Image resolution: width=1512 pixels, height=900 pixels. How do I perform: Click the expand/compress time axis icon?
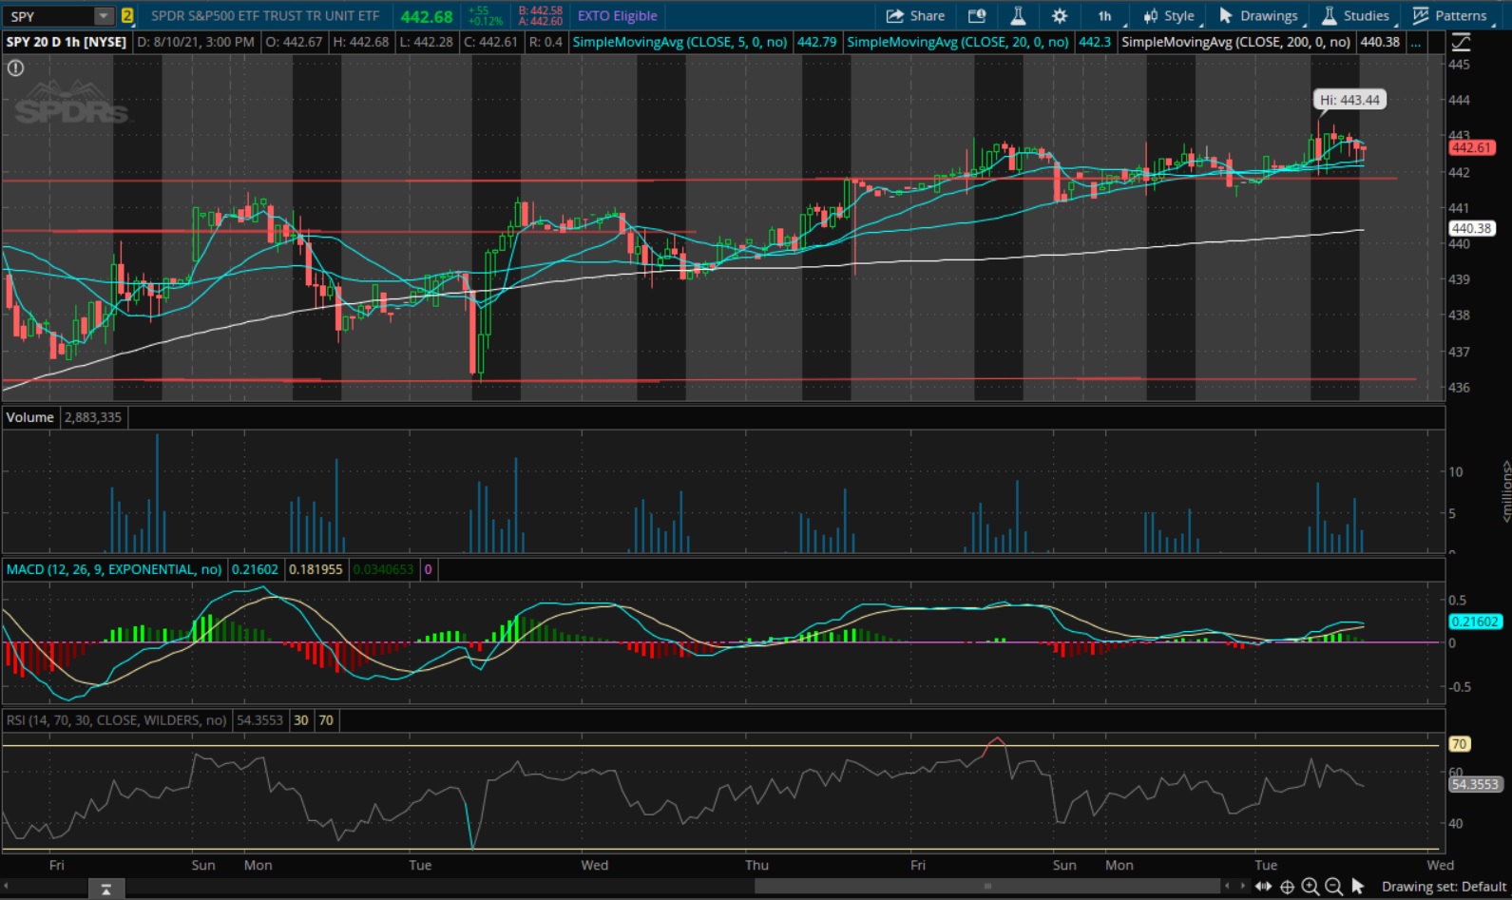[x=1263, y=887]
